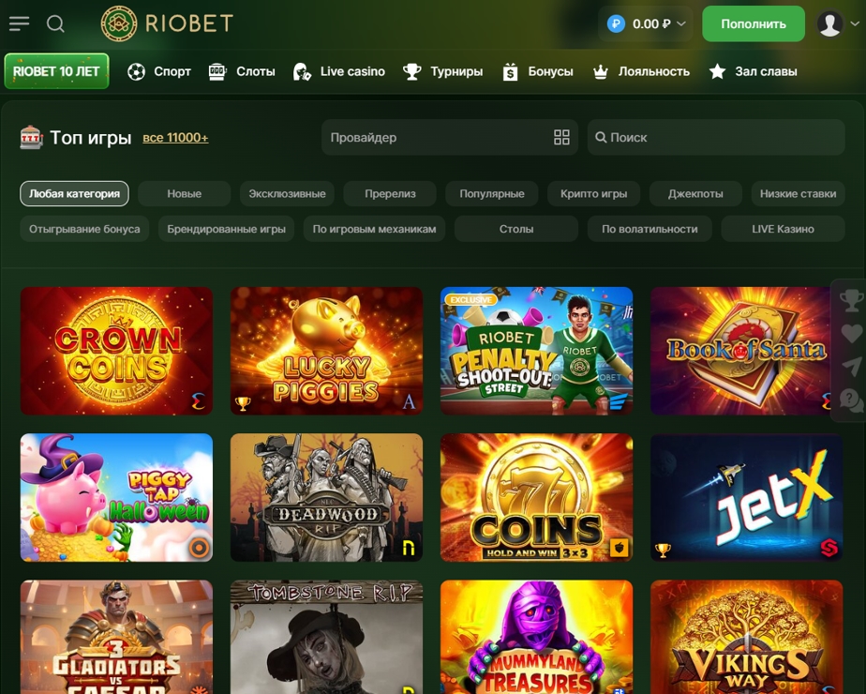Select the Столы filter
The height and width of the screenshot is (694, 866).
point(516,229)
